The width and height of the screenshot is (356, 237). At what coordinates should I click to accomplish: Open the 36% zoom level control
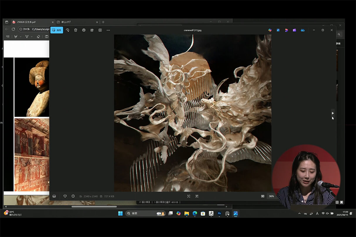(271, 196)
